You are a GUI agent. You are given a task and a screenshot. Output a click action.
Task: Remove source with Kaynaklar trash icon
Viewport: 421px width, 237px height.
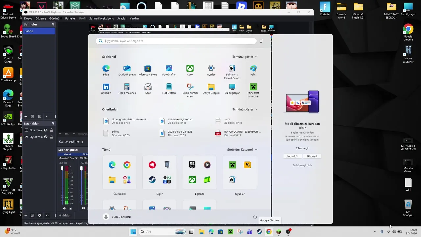point(32,215)
